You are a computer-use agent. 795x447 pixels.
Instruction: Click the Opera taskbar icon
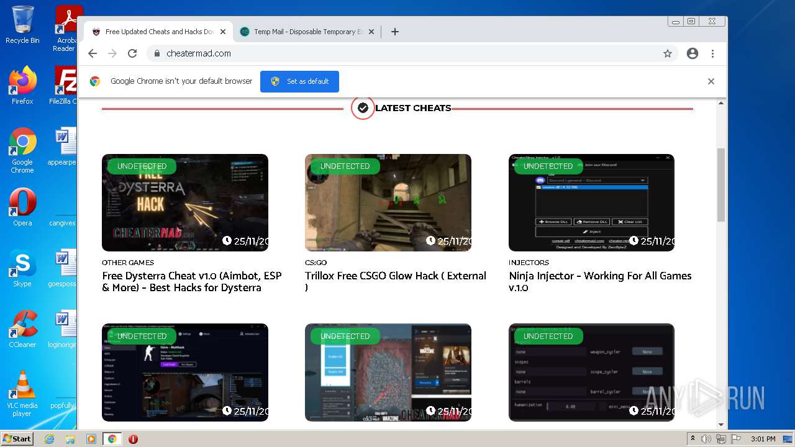(133, 439)
